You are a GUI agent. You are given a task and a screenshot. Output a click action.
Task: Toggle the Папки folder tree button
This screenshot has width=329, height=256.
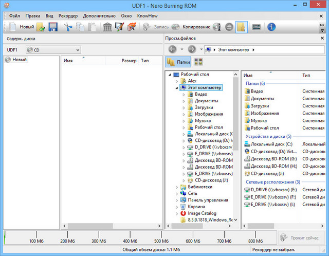[x=178, y=62]
